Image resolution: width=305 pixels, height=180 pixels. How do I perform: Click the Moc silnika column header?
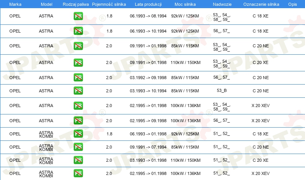(x=185, y=4)
